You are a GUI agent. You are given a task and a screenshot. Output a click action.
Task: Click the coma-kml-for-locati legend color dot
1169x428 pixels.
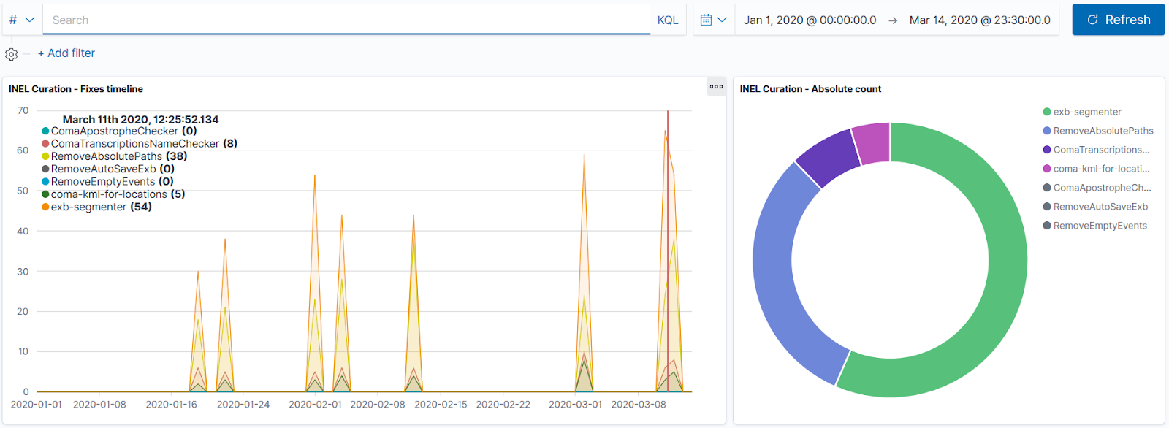(1047, 169)
